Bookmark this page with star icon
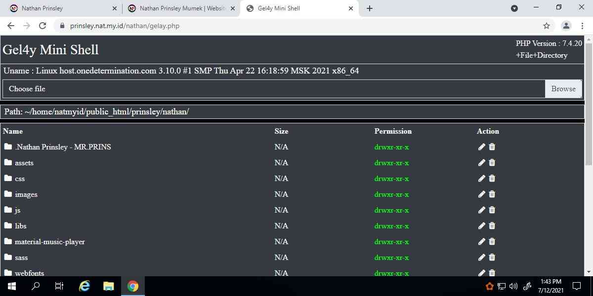The height and width of the screenshot is (296, 593). click(547, 26)
